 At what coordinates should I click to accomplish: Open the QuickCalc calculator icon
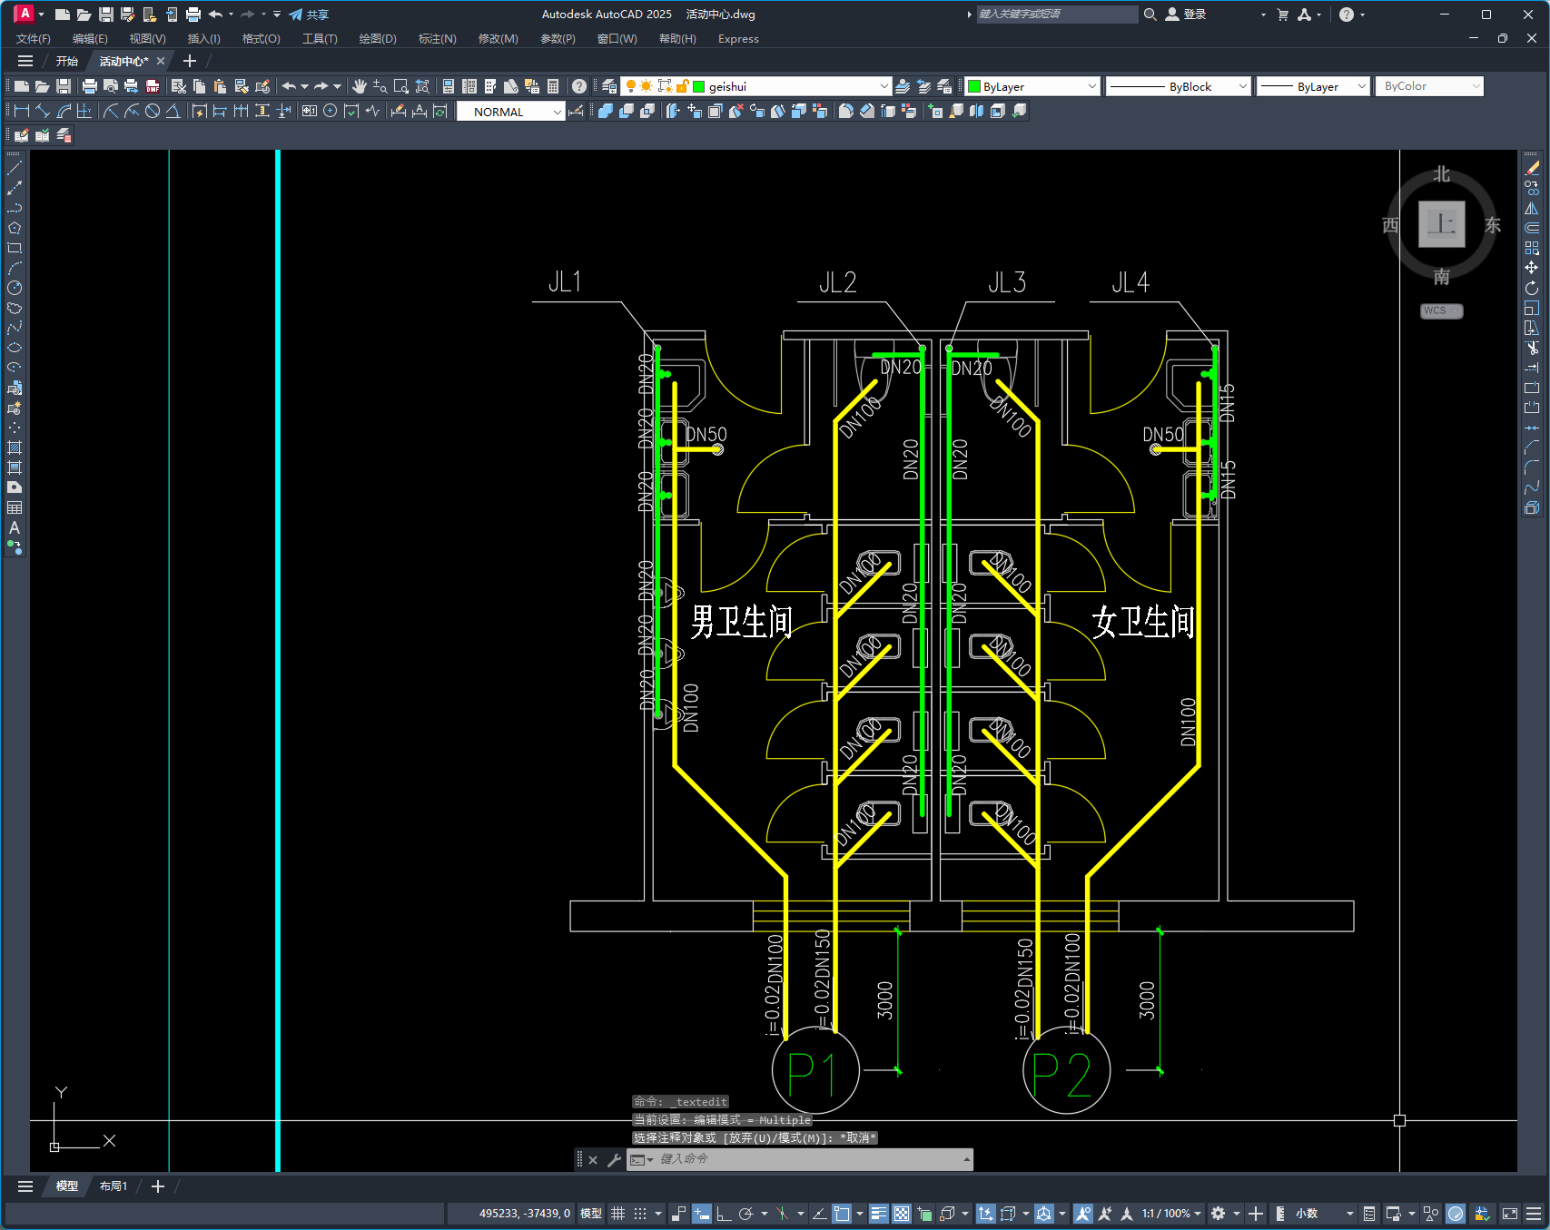point(553,86)
